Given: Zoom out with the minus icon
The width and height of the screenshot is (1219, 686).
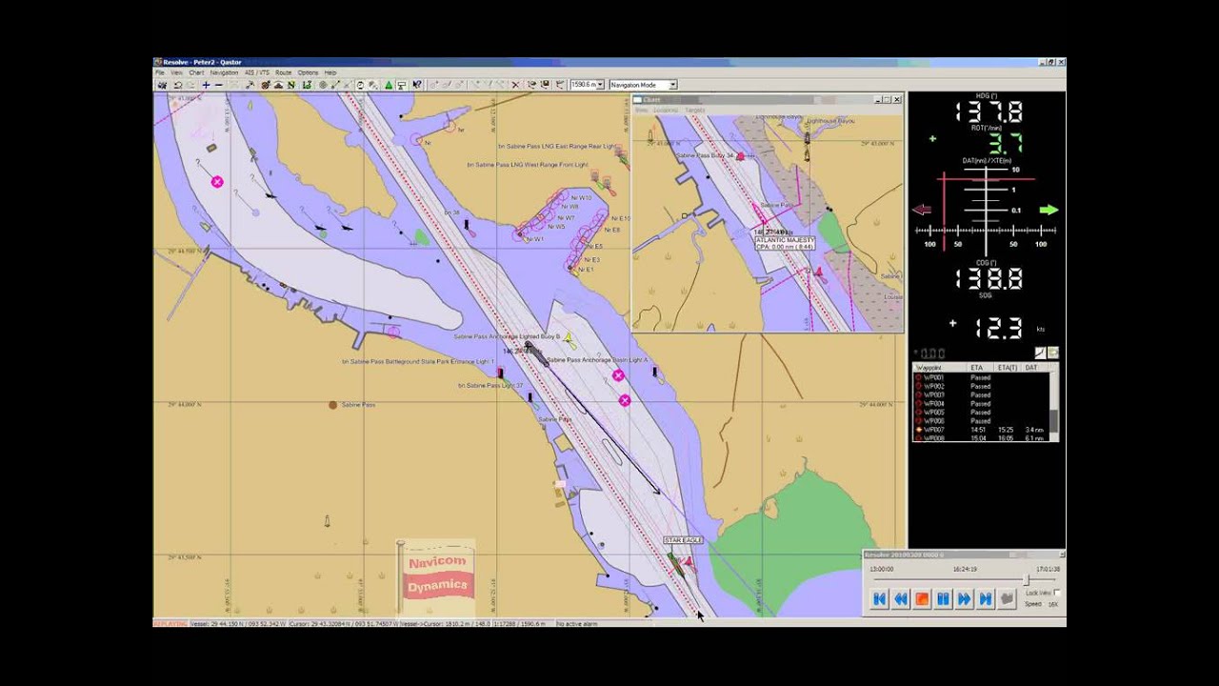Looking at the screenshot, I should (x=219, y=85).
